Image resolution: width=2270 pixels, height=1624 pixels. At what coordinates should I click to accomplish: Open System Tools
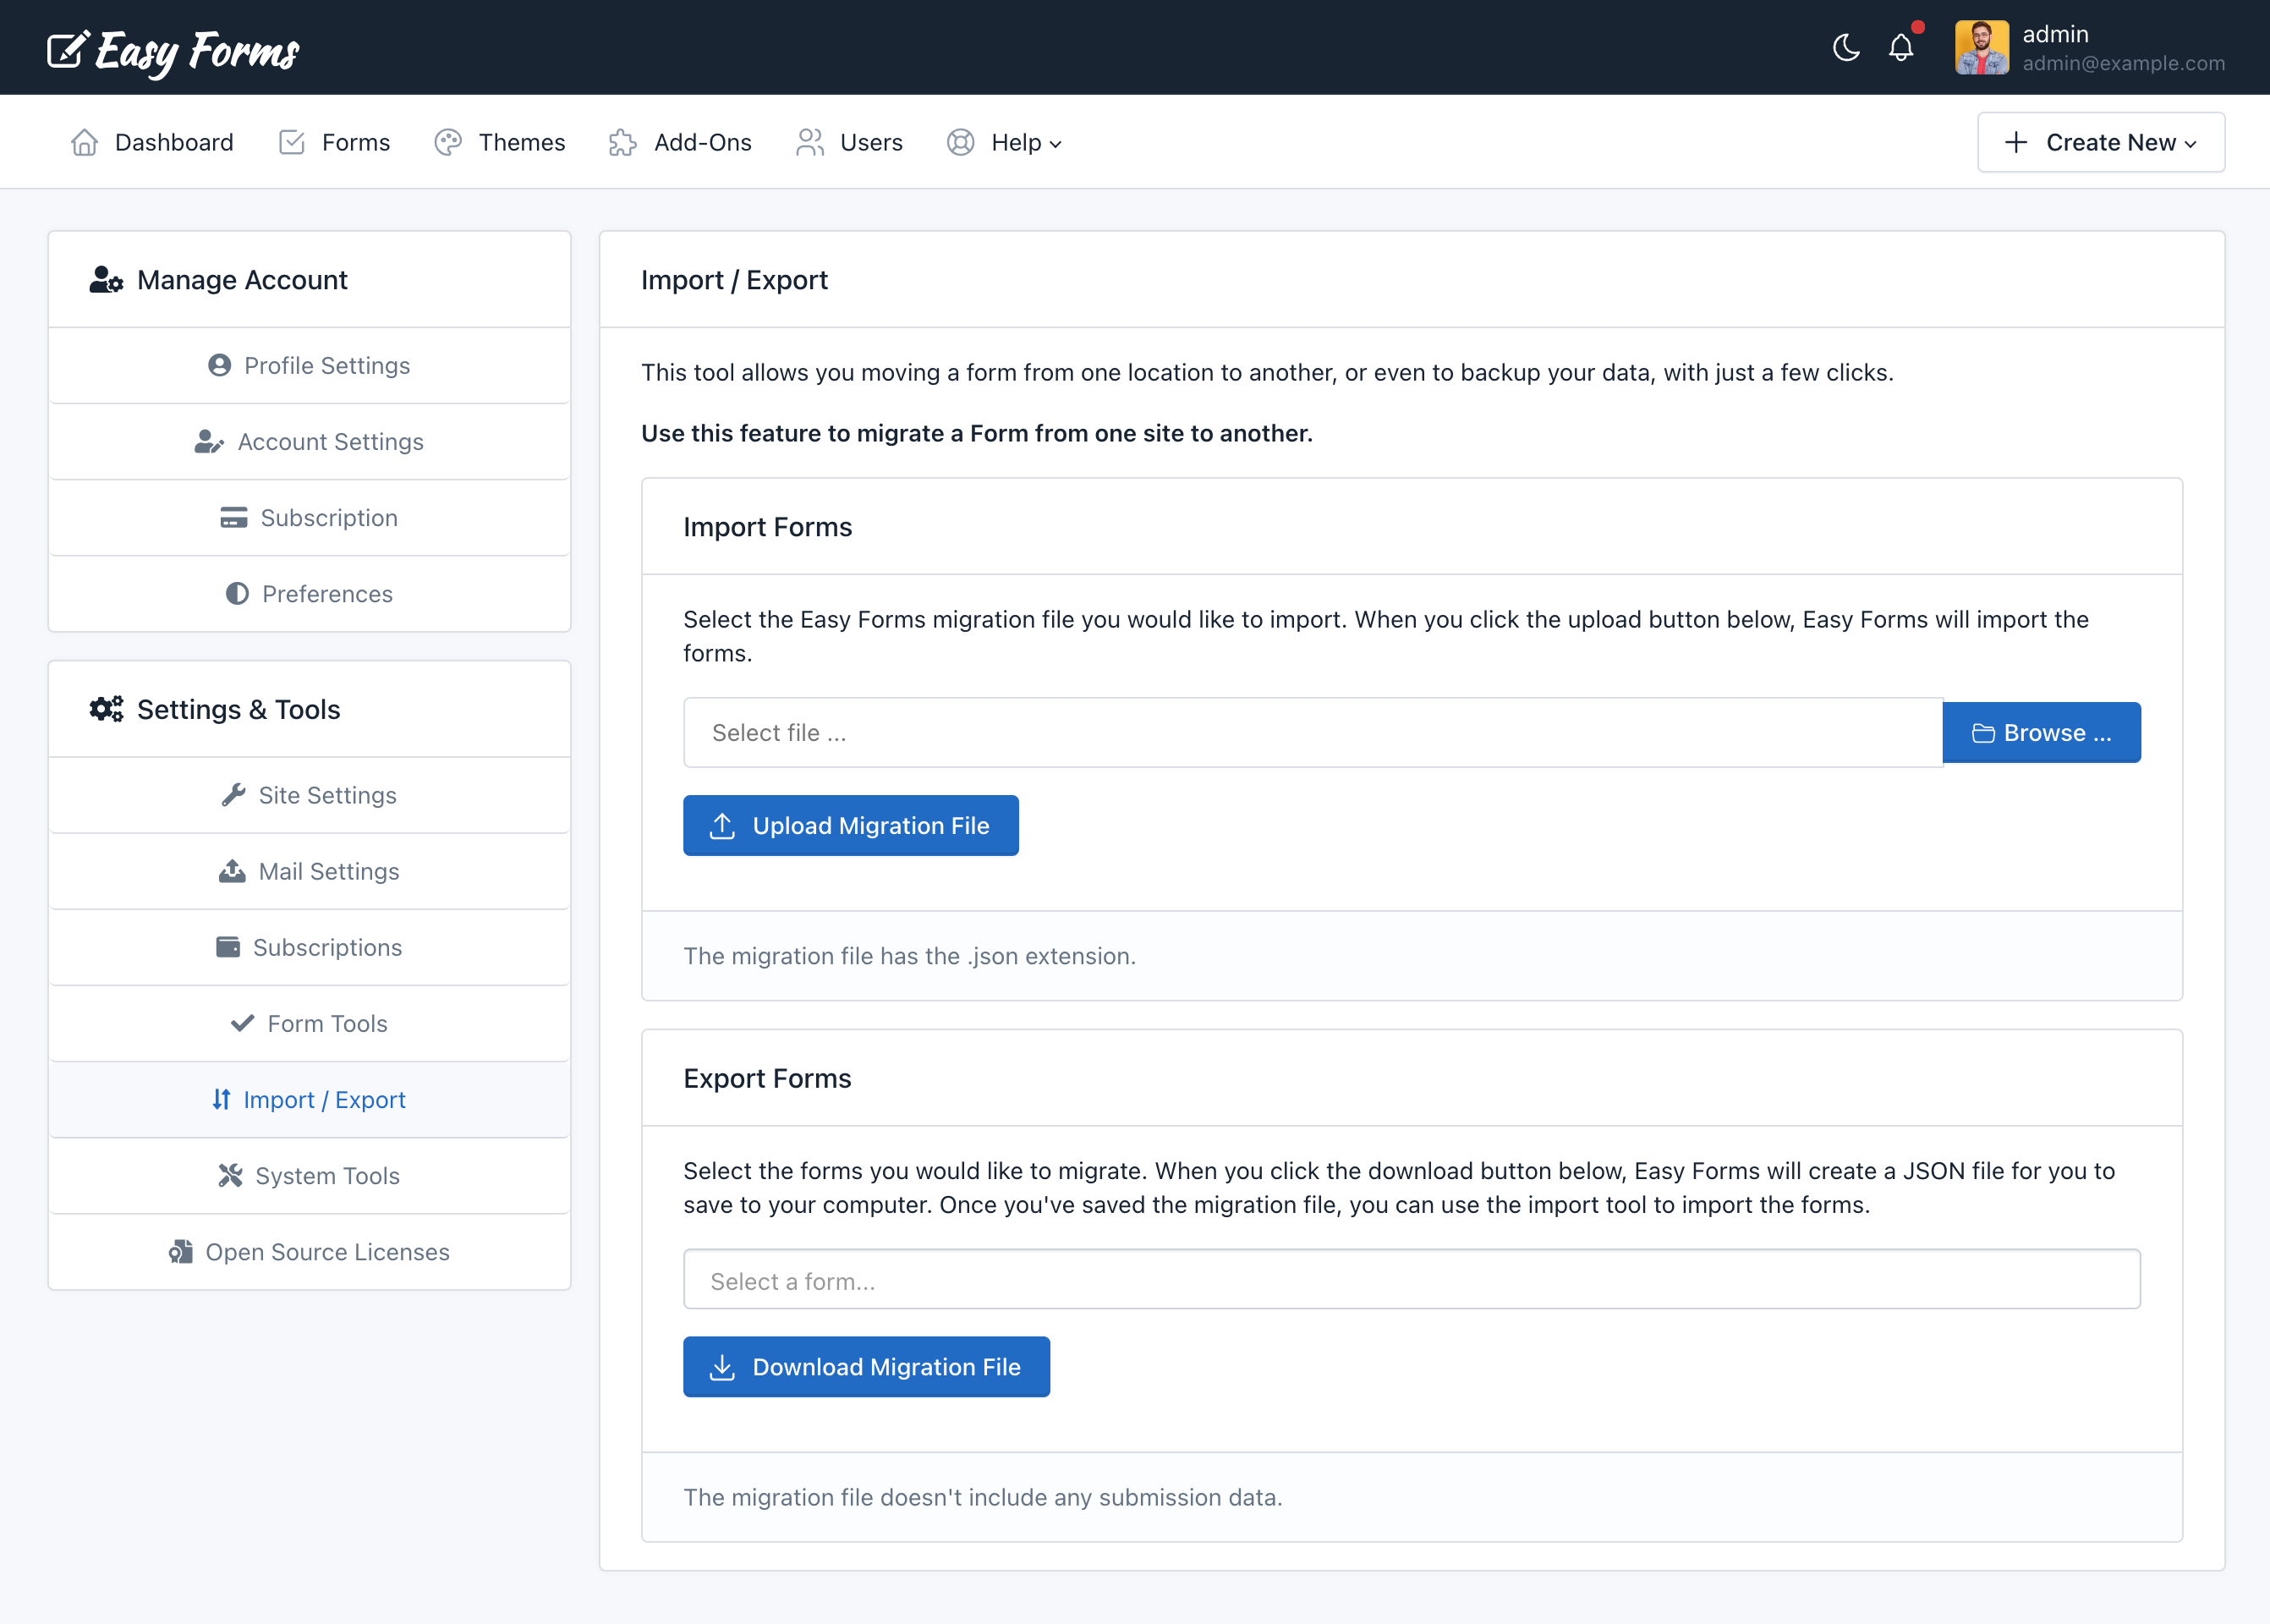pyautogui.click(x=309, y=1175)
